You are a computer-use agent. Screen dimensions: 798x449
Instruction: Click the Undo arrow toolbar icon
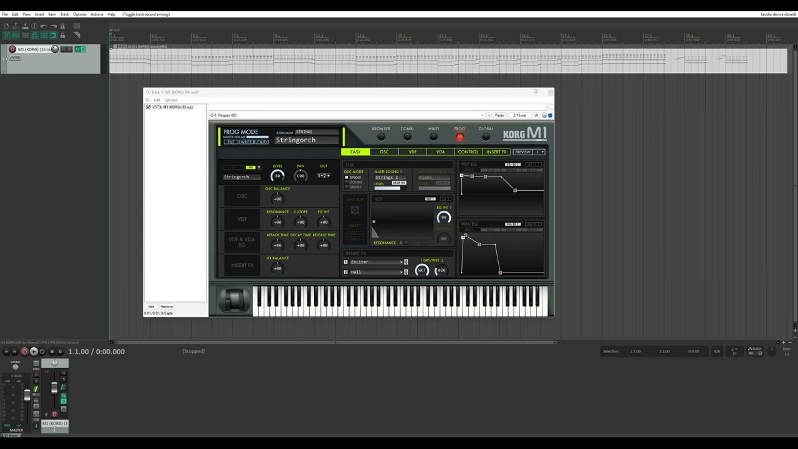(x=44, y=26)
